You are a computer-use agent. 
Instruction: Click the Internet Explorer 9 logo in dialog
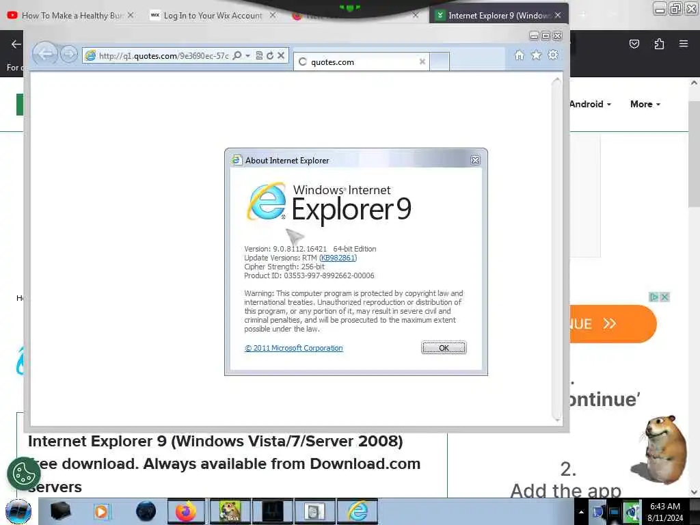tap(329, 204)
